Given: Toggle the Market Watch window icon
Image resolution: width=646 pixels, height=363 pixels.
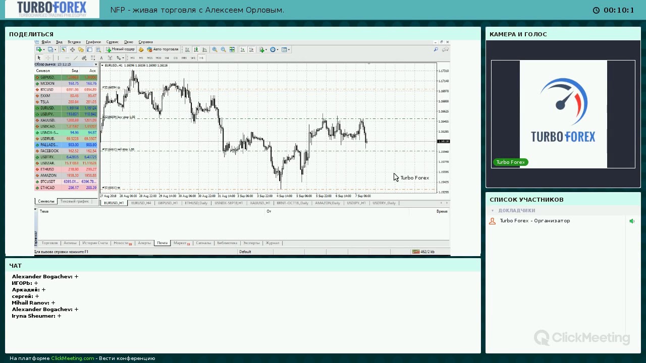Looking at the screenshot, I should click(64, 49).
